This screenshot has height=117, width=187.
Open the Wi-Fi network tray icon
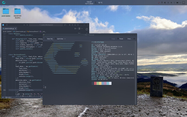[174, 3]
